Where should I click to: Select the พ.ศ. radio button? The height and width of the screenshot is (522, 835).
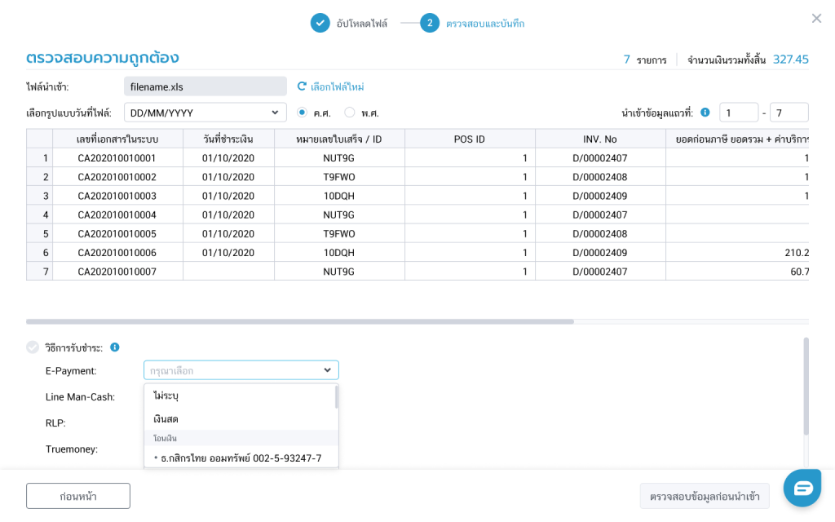tap(350, 113)
